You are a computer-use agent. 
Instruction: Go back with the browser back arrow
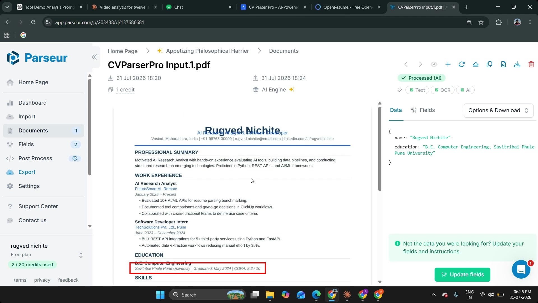click(8, 22)
